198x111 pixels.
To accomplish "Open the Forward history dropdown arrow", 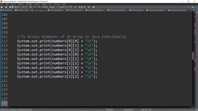I will [91, 7].
